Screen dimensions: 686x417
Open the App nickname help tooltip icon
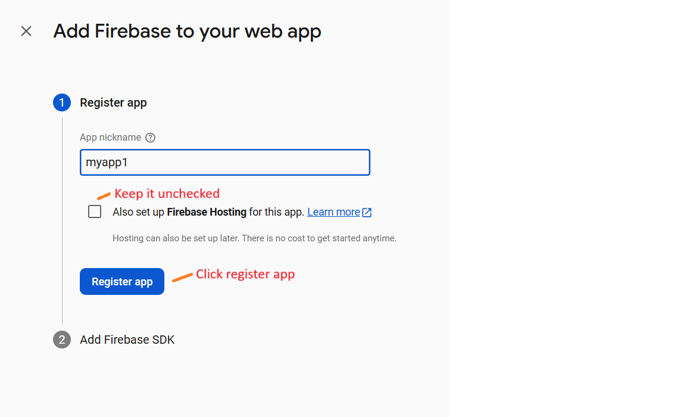[x=150, y=138]
